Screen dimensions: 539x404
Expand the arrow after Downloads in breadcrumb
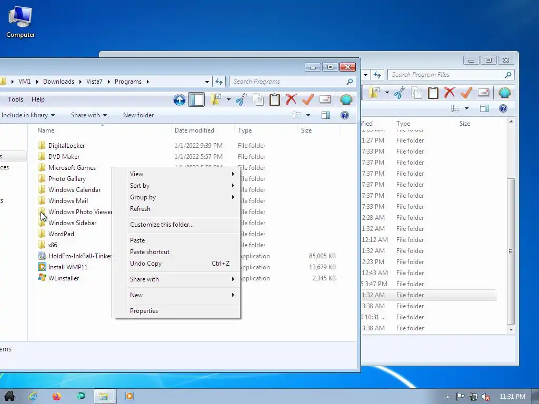point(80,82)
